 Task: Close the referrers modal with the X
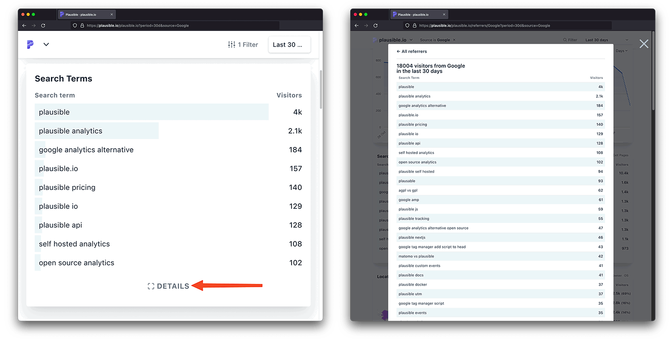pyautogui.click(x=644, y=44)
